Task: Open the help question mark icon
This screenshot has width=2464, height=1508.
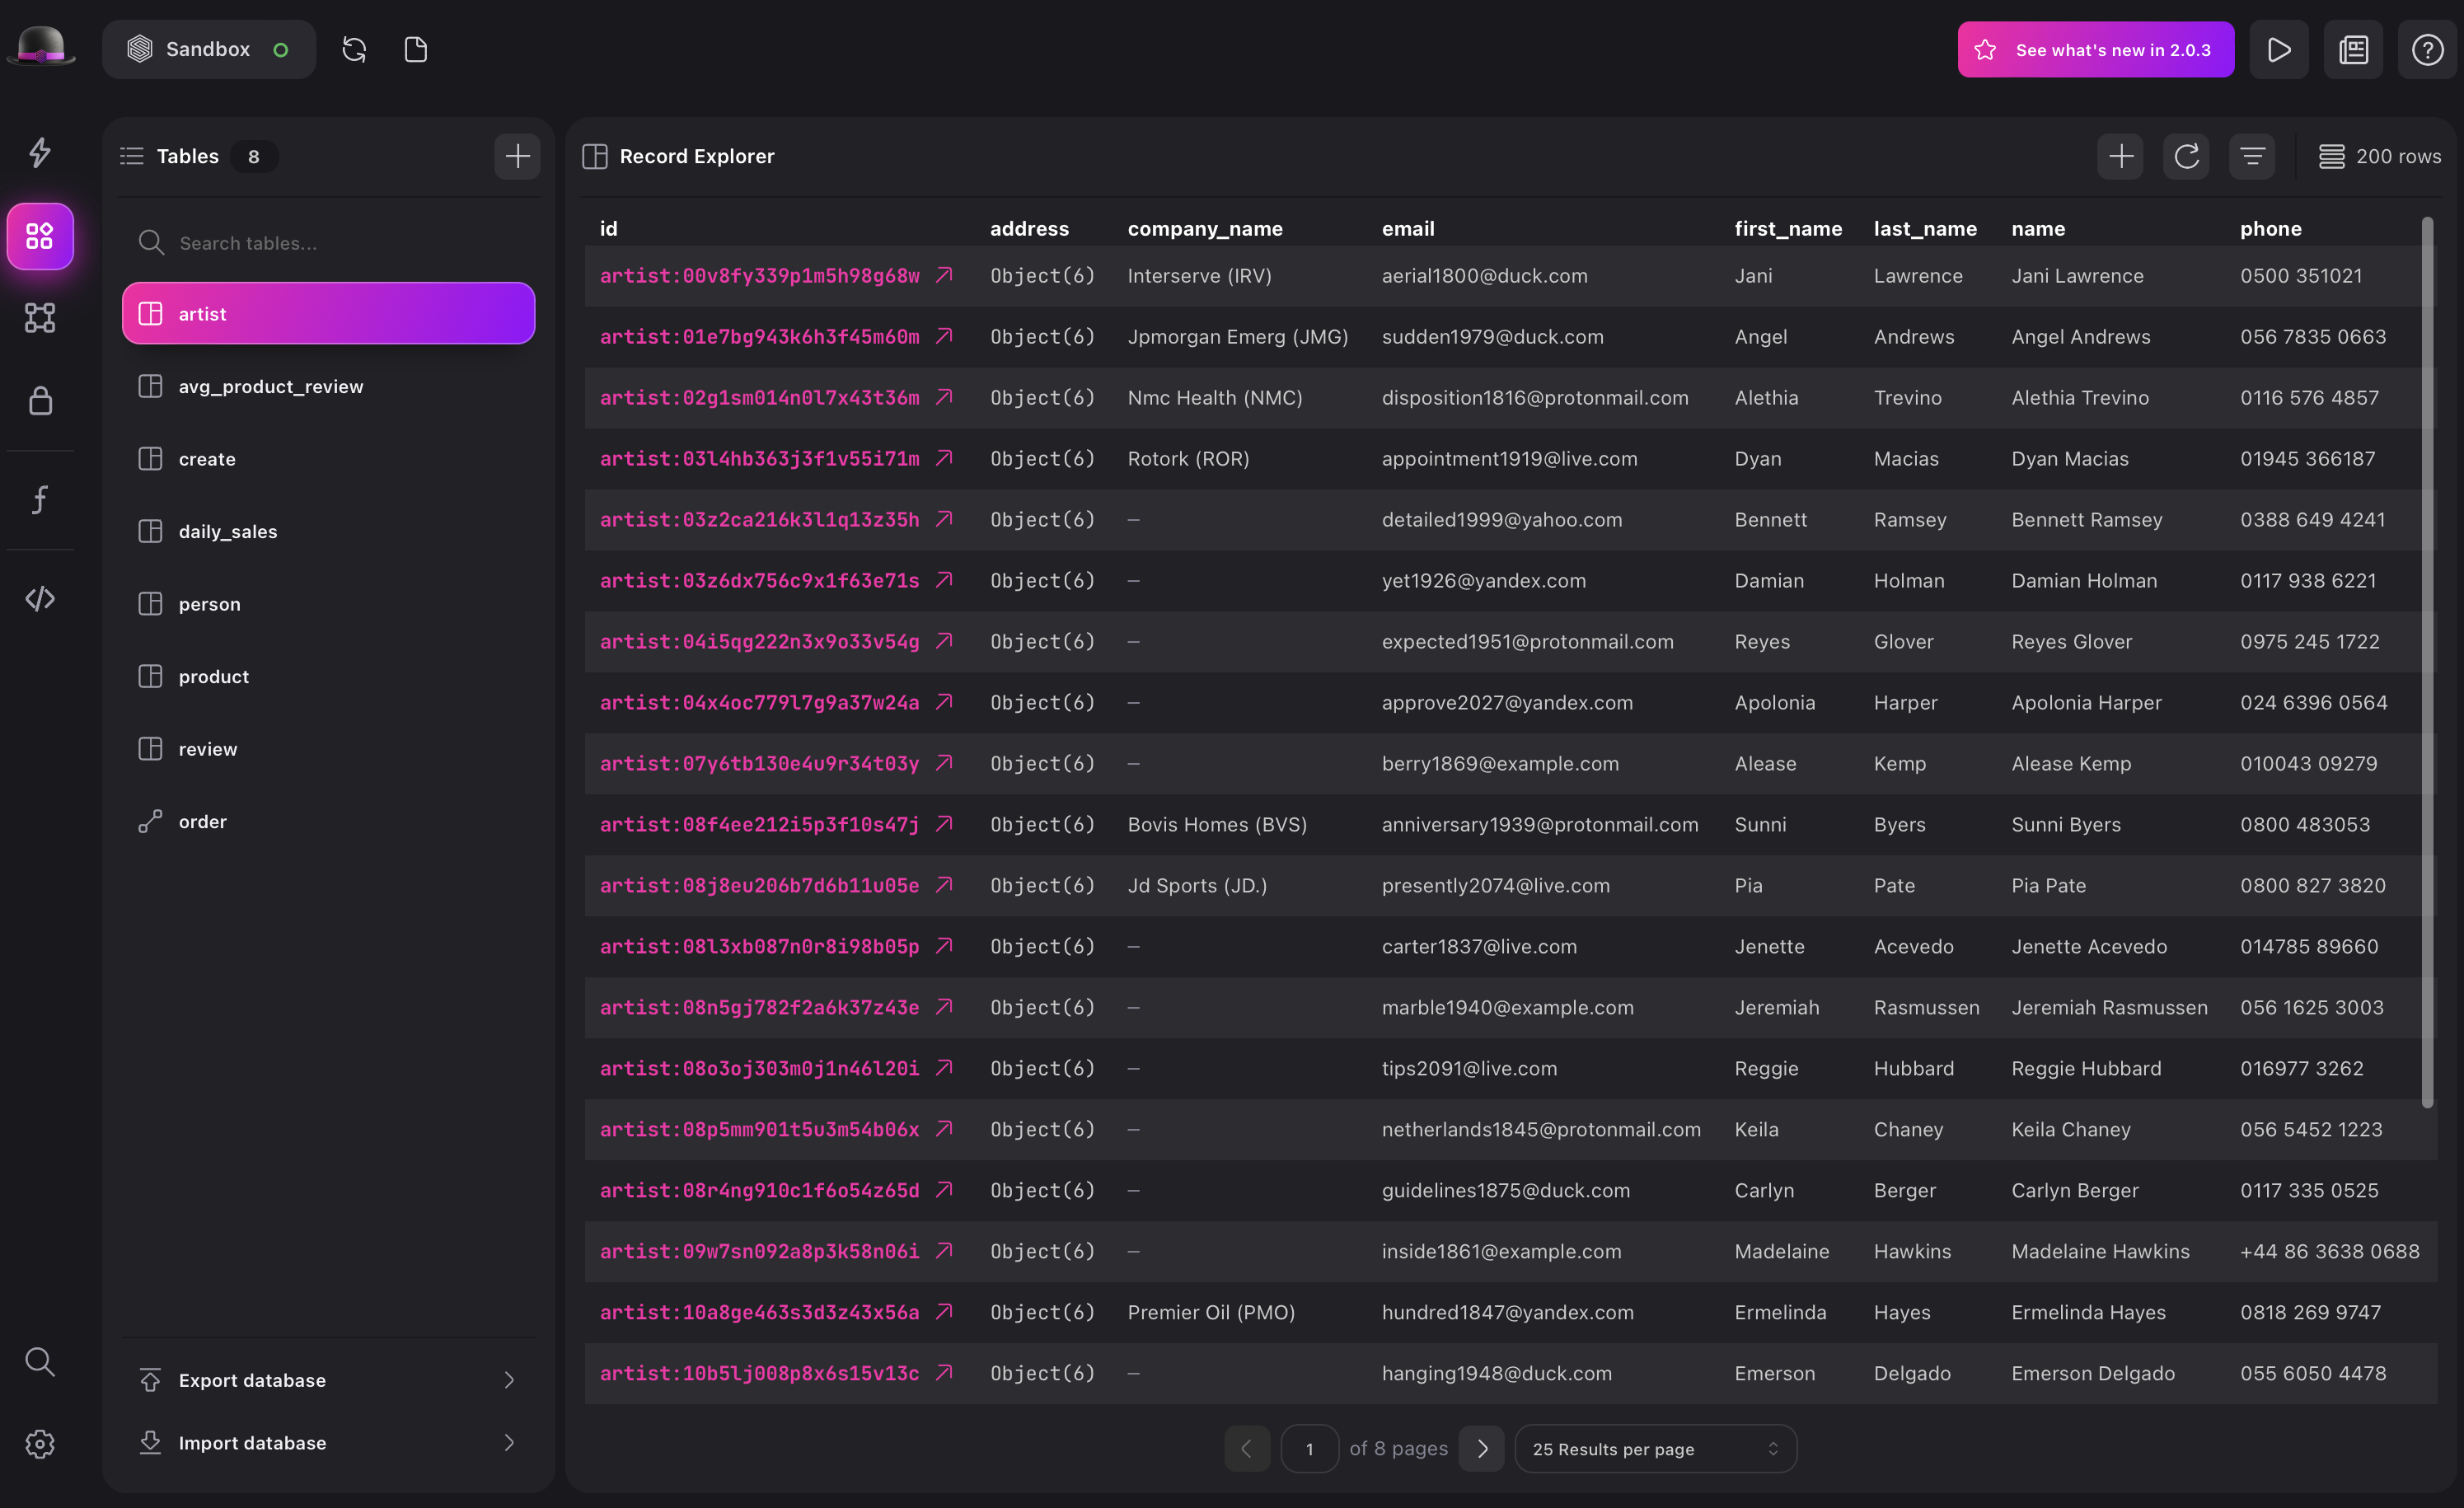Action: point(2427,49)
